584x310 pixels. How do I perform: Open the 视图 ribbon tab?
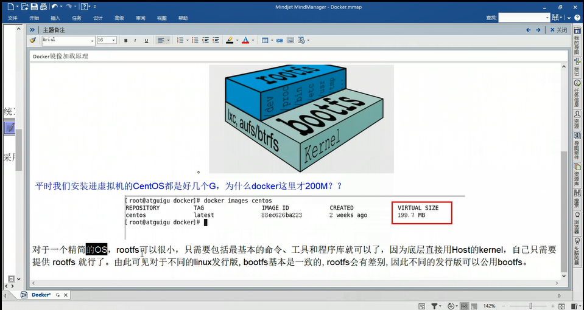coord(161,18)
